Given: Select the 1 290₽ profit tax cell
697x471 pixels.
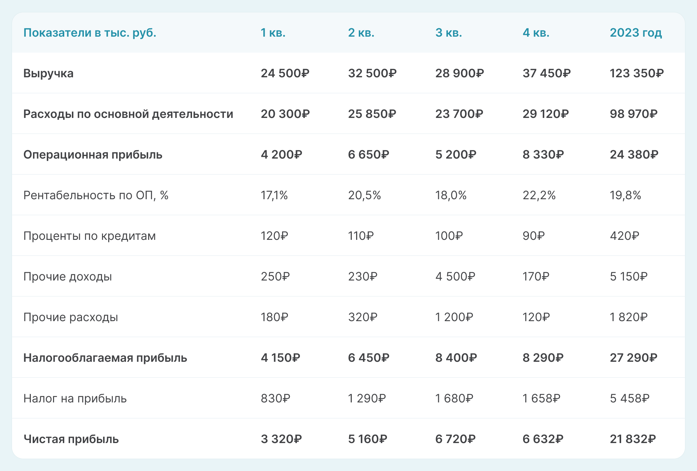Looking at the screenshot, I should click(x=367, y=398).
